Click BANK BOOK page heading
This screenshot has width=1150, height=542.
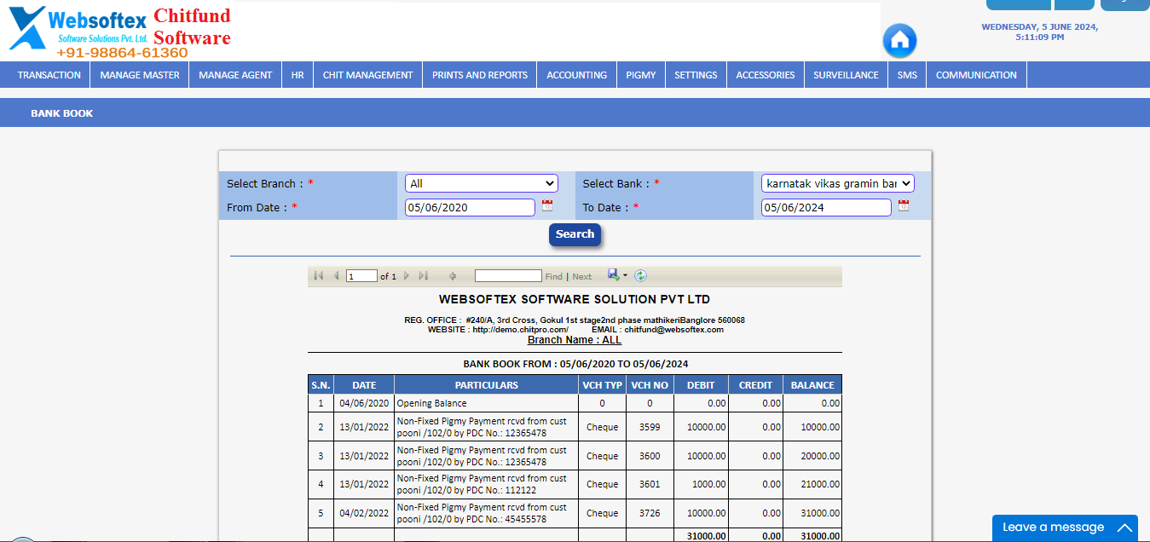pyautogui.click(x=62, y=113)
